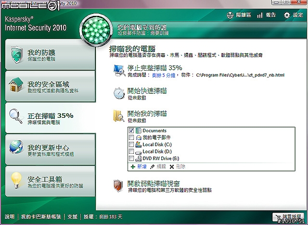Click the Documents folder icon in list
Image resolution: width=308 pixels, height=225 pixels.
(x=138, y=131)
